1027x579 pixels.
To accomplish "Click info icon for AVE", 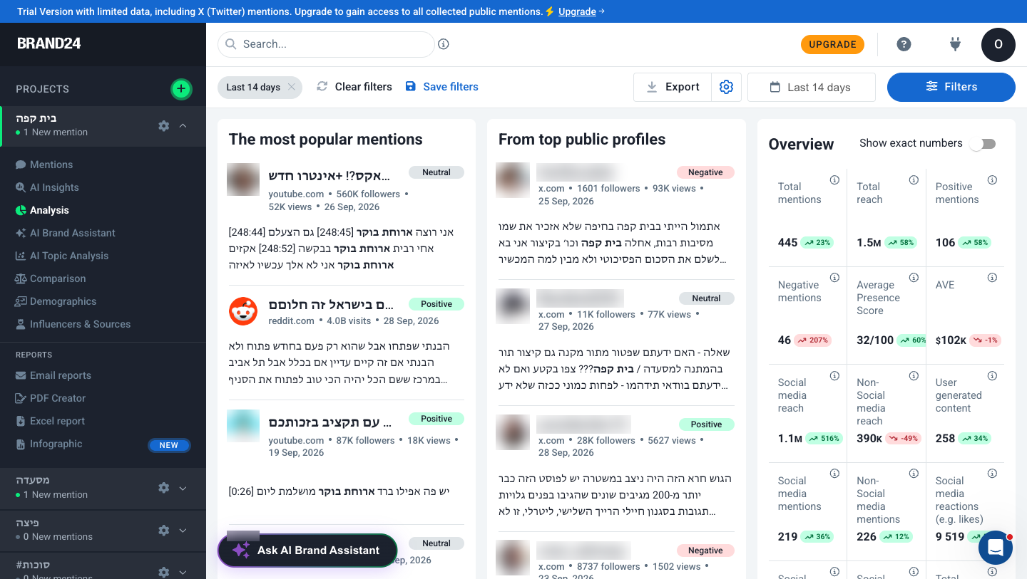I will coord(992,278).
